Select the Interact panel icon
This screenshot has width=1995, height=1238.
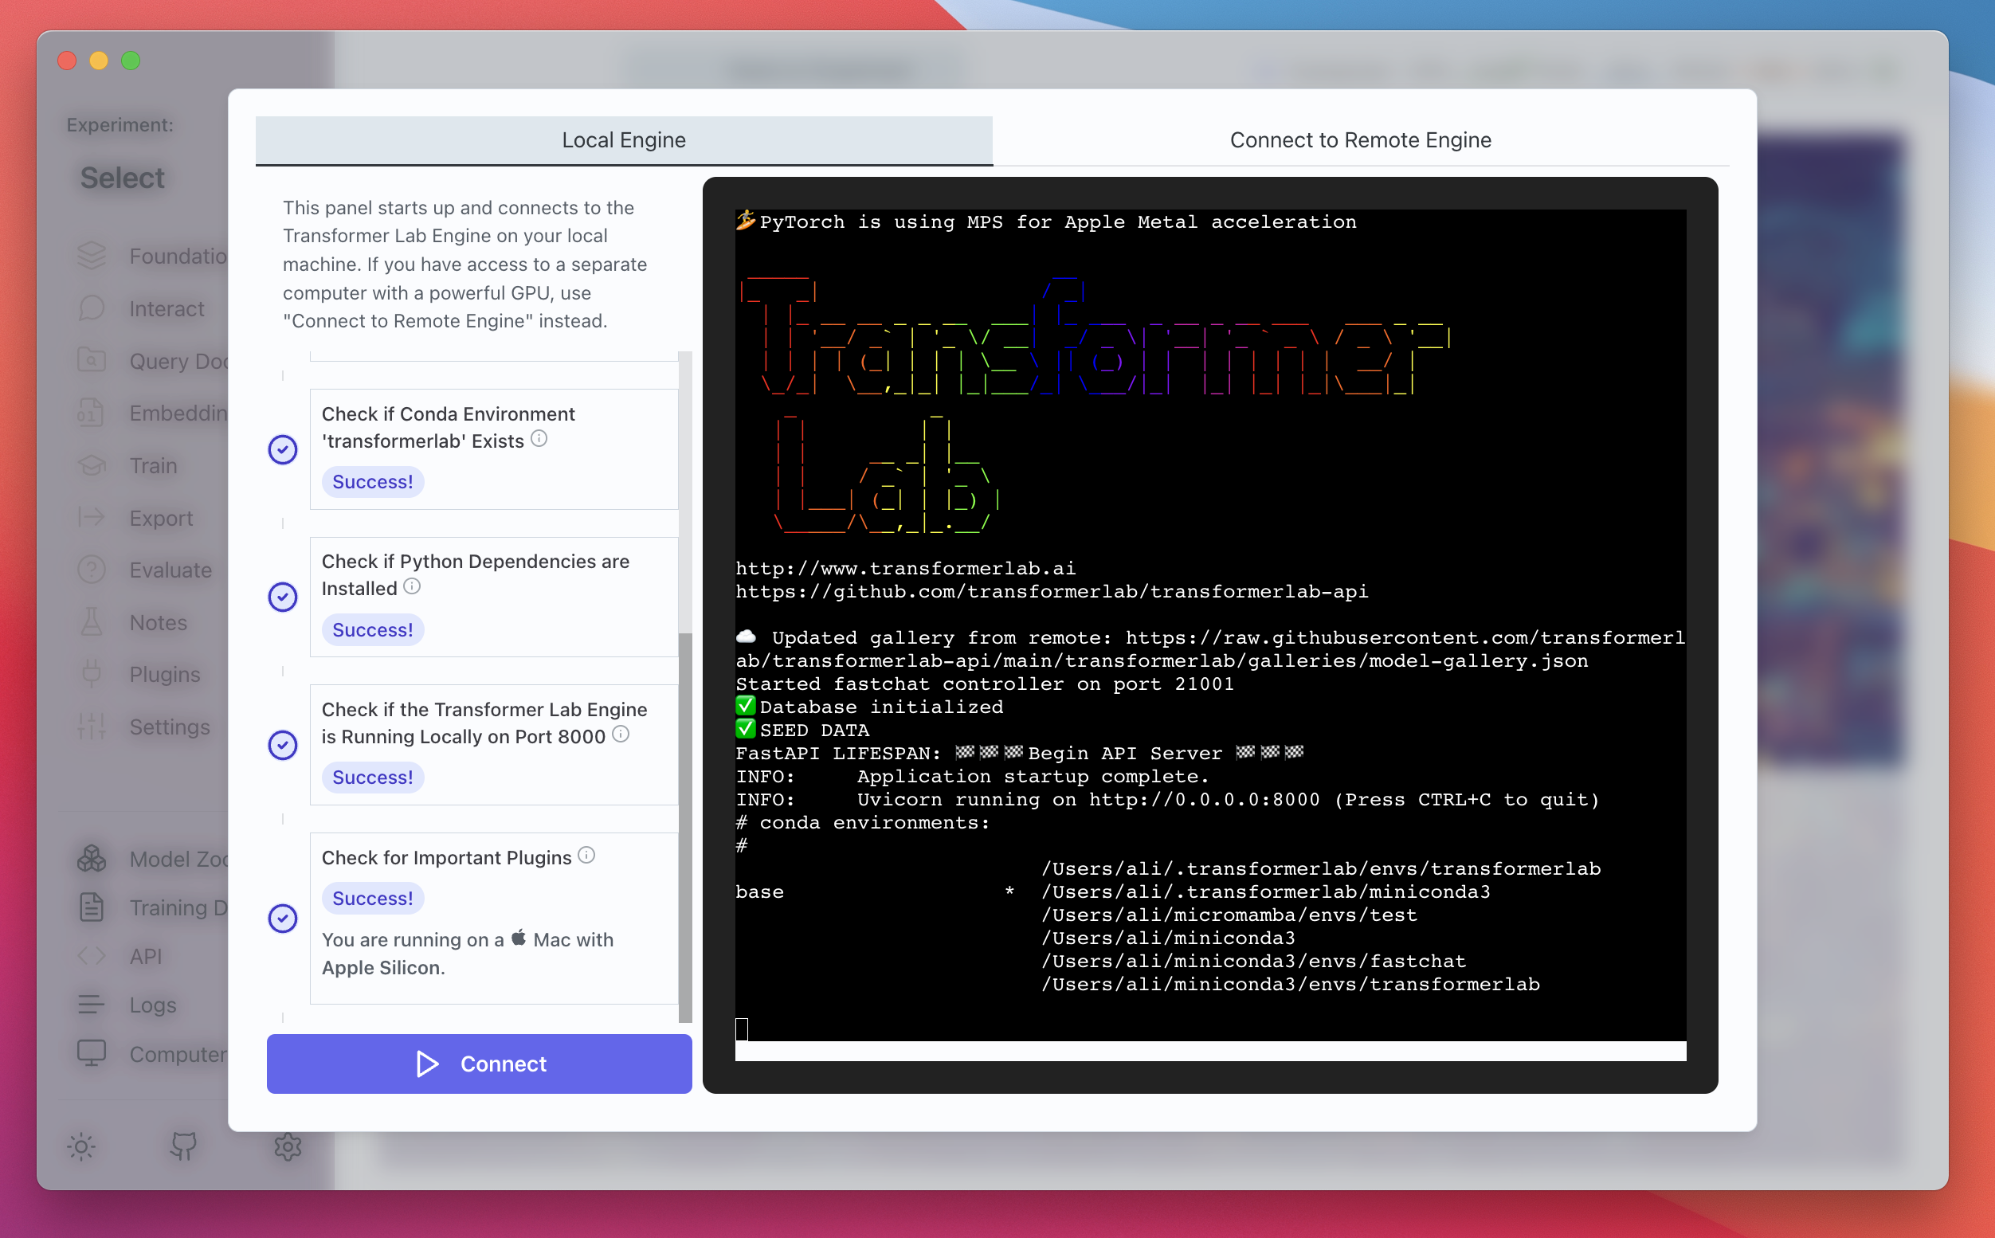(92, 308)
